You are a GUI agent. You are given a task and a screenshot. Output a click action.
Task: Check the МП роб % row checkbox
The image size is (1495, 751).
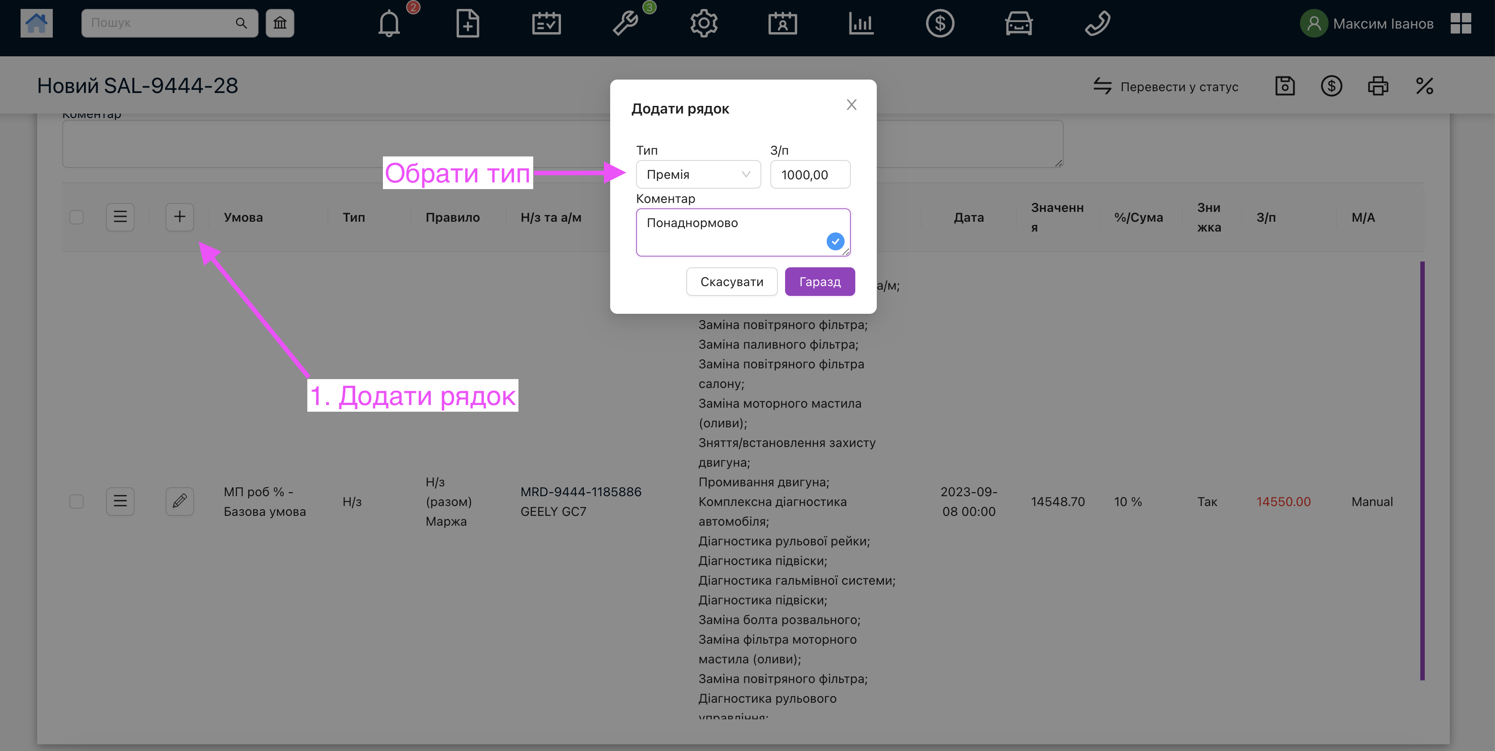[76, 501]
